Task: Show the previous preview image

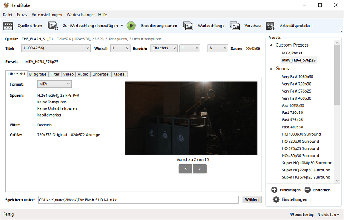Action: click(x=185, y=169)
